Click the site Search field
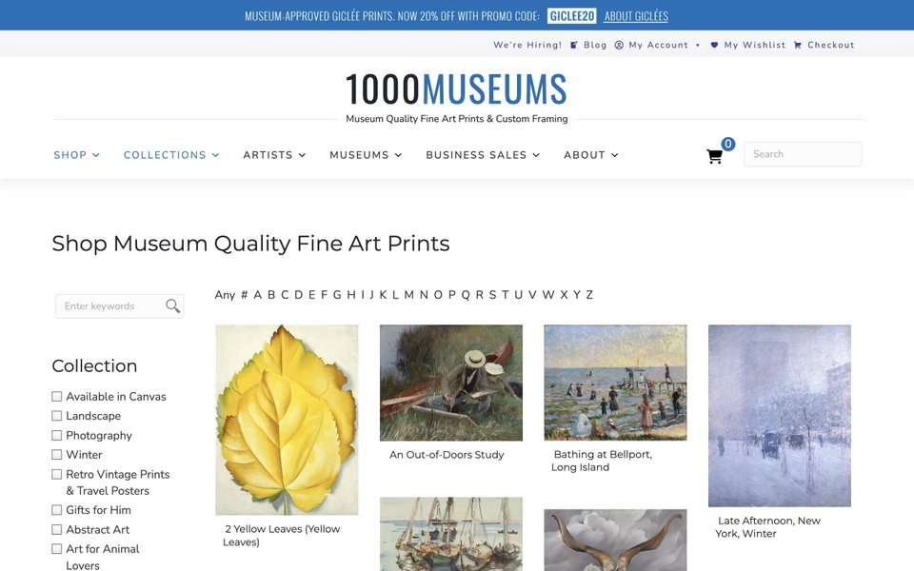This screenshot has height=571, width=914. 803,154
